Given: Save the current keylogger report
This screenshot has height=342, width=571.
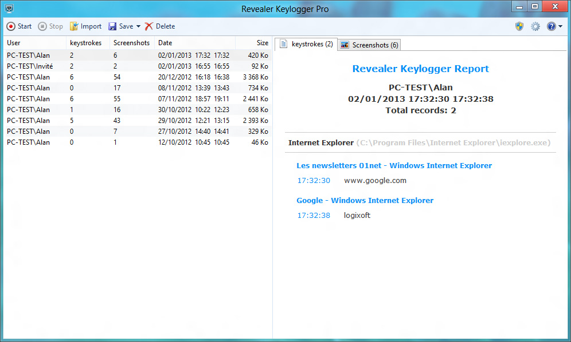Looking at the screenshot, I should (x=121, y=26).
